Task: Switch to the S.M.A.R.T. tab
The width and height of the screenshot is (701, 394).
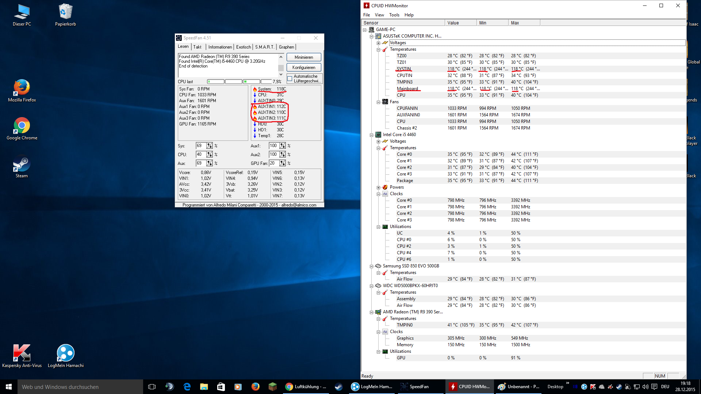Action: 264,47
